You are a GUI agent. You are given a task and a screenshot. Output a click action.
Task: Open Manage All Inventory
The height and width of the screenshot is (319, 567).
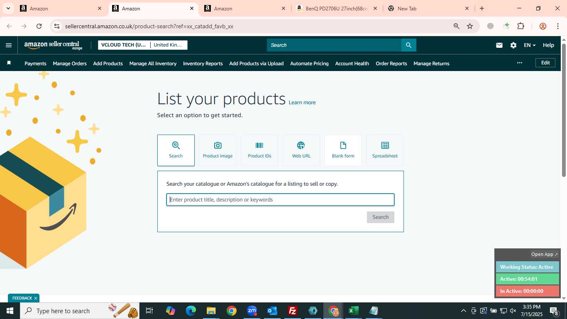(153, 64)
